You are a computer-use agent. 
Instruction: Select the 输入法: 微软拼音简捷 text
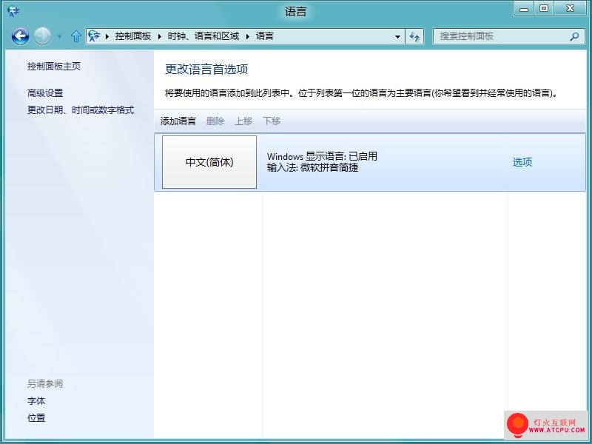(312, 168)
